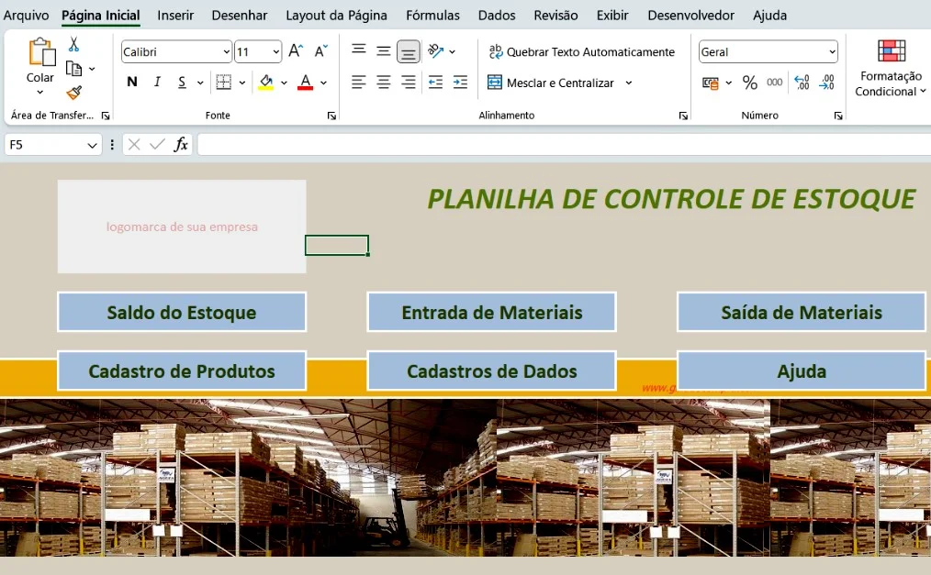Toggle center text alignment
The width and height of the screenshot is (931, 575).
tap(382, 82)
